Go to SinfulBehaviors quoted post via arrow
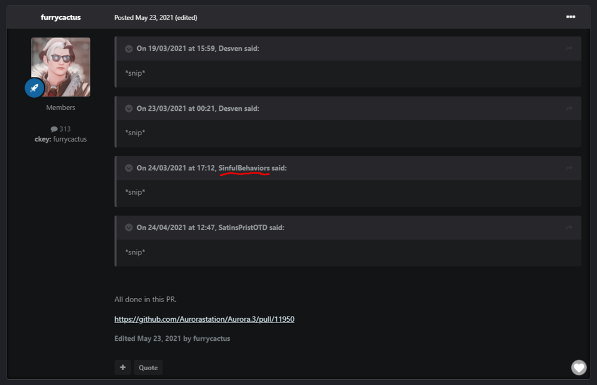 569,169
